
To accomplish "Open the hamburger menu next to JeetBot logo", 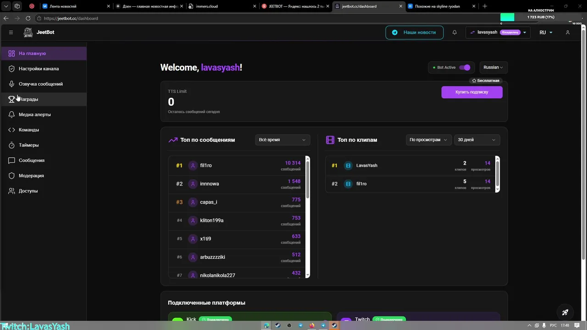I will 11,33.
